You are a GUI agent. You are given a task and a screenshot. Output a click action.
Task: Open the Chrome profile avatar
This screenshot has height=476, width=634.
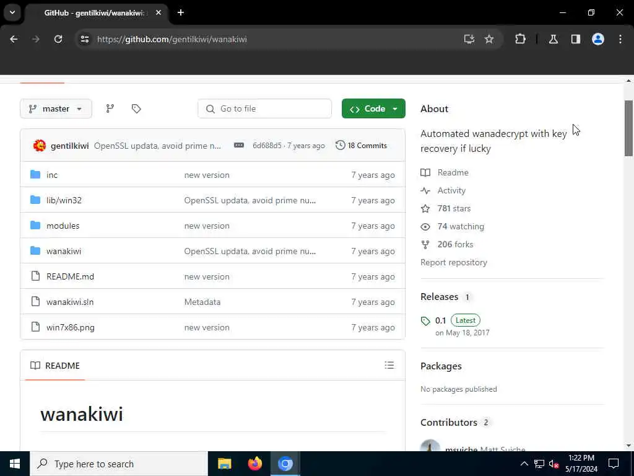(x=598, y=39)
